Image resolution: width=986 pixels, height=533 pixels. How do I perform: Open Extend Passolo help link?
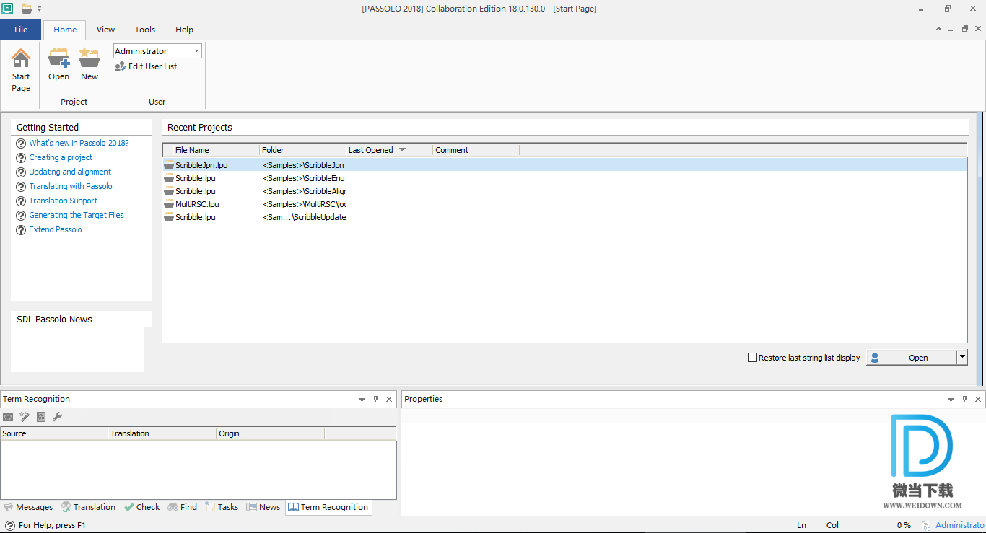pyautogui.click(x=56, y=229)
